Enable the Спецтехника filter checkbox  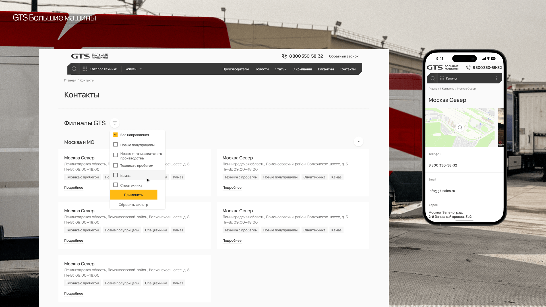click(x=115, y=185)
